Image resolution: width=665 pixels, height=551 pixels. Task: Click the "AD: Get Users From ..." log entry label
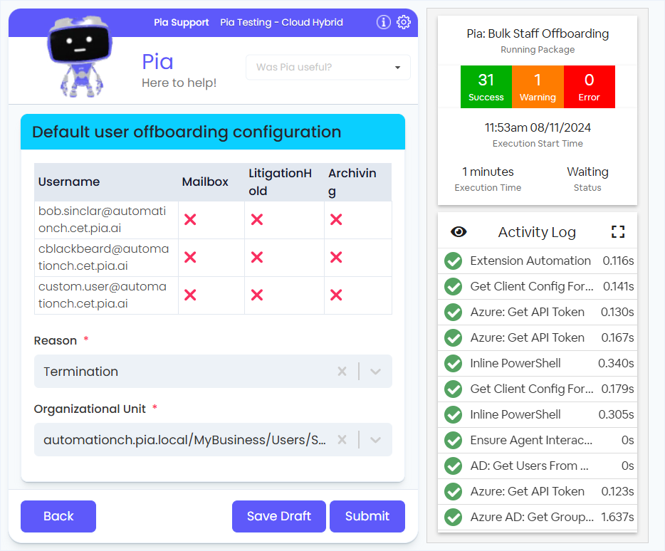click(529, 466)
